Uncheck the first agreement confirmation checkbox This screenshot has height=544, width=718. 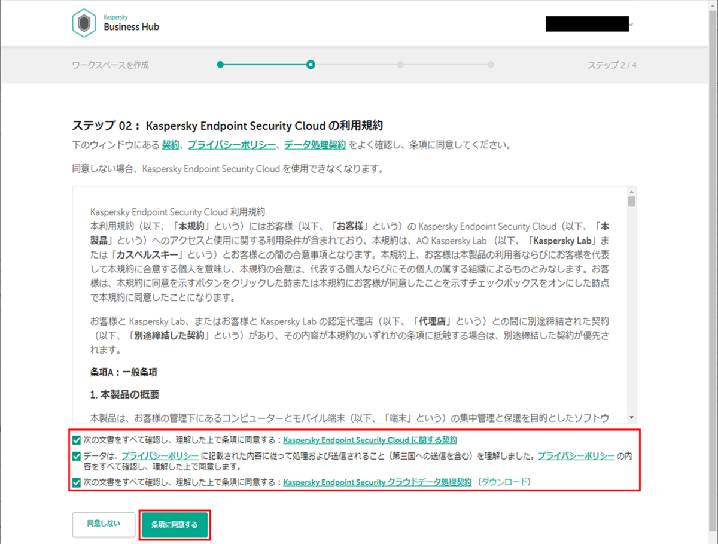tap(76, 439)
